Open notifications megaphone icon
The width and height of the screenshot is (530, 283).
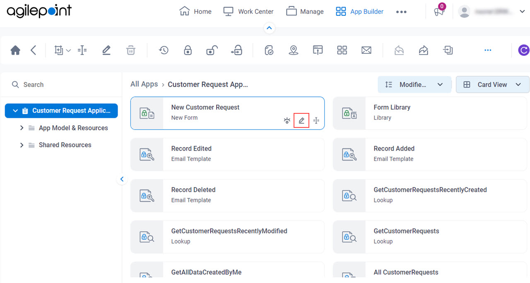point(439,11)
